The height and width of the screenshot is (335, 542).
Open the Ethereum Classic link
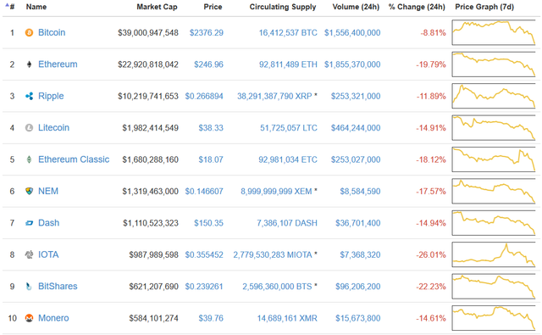click(74, 159)
